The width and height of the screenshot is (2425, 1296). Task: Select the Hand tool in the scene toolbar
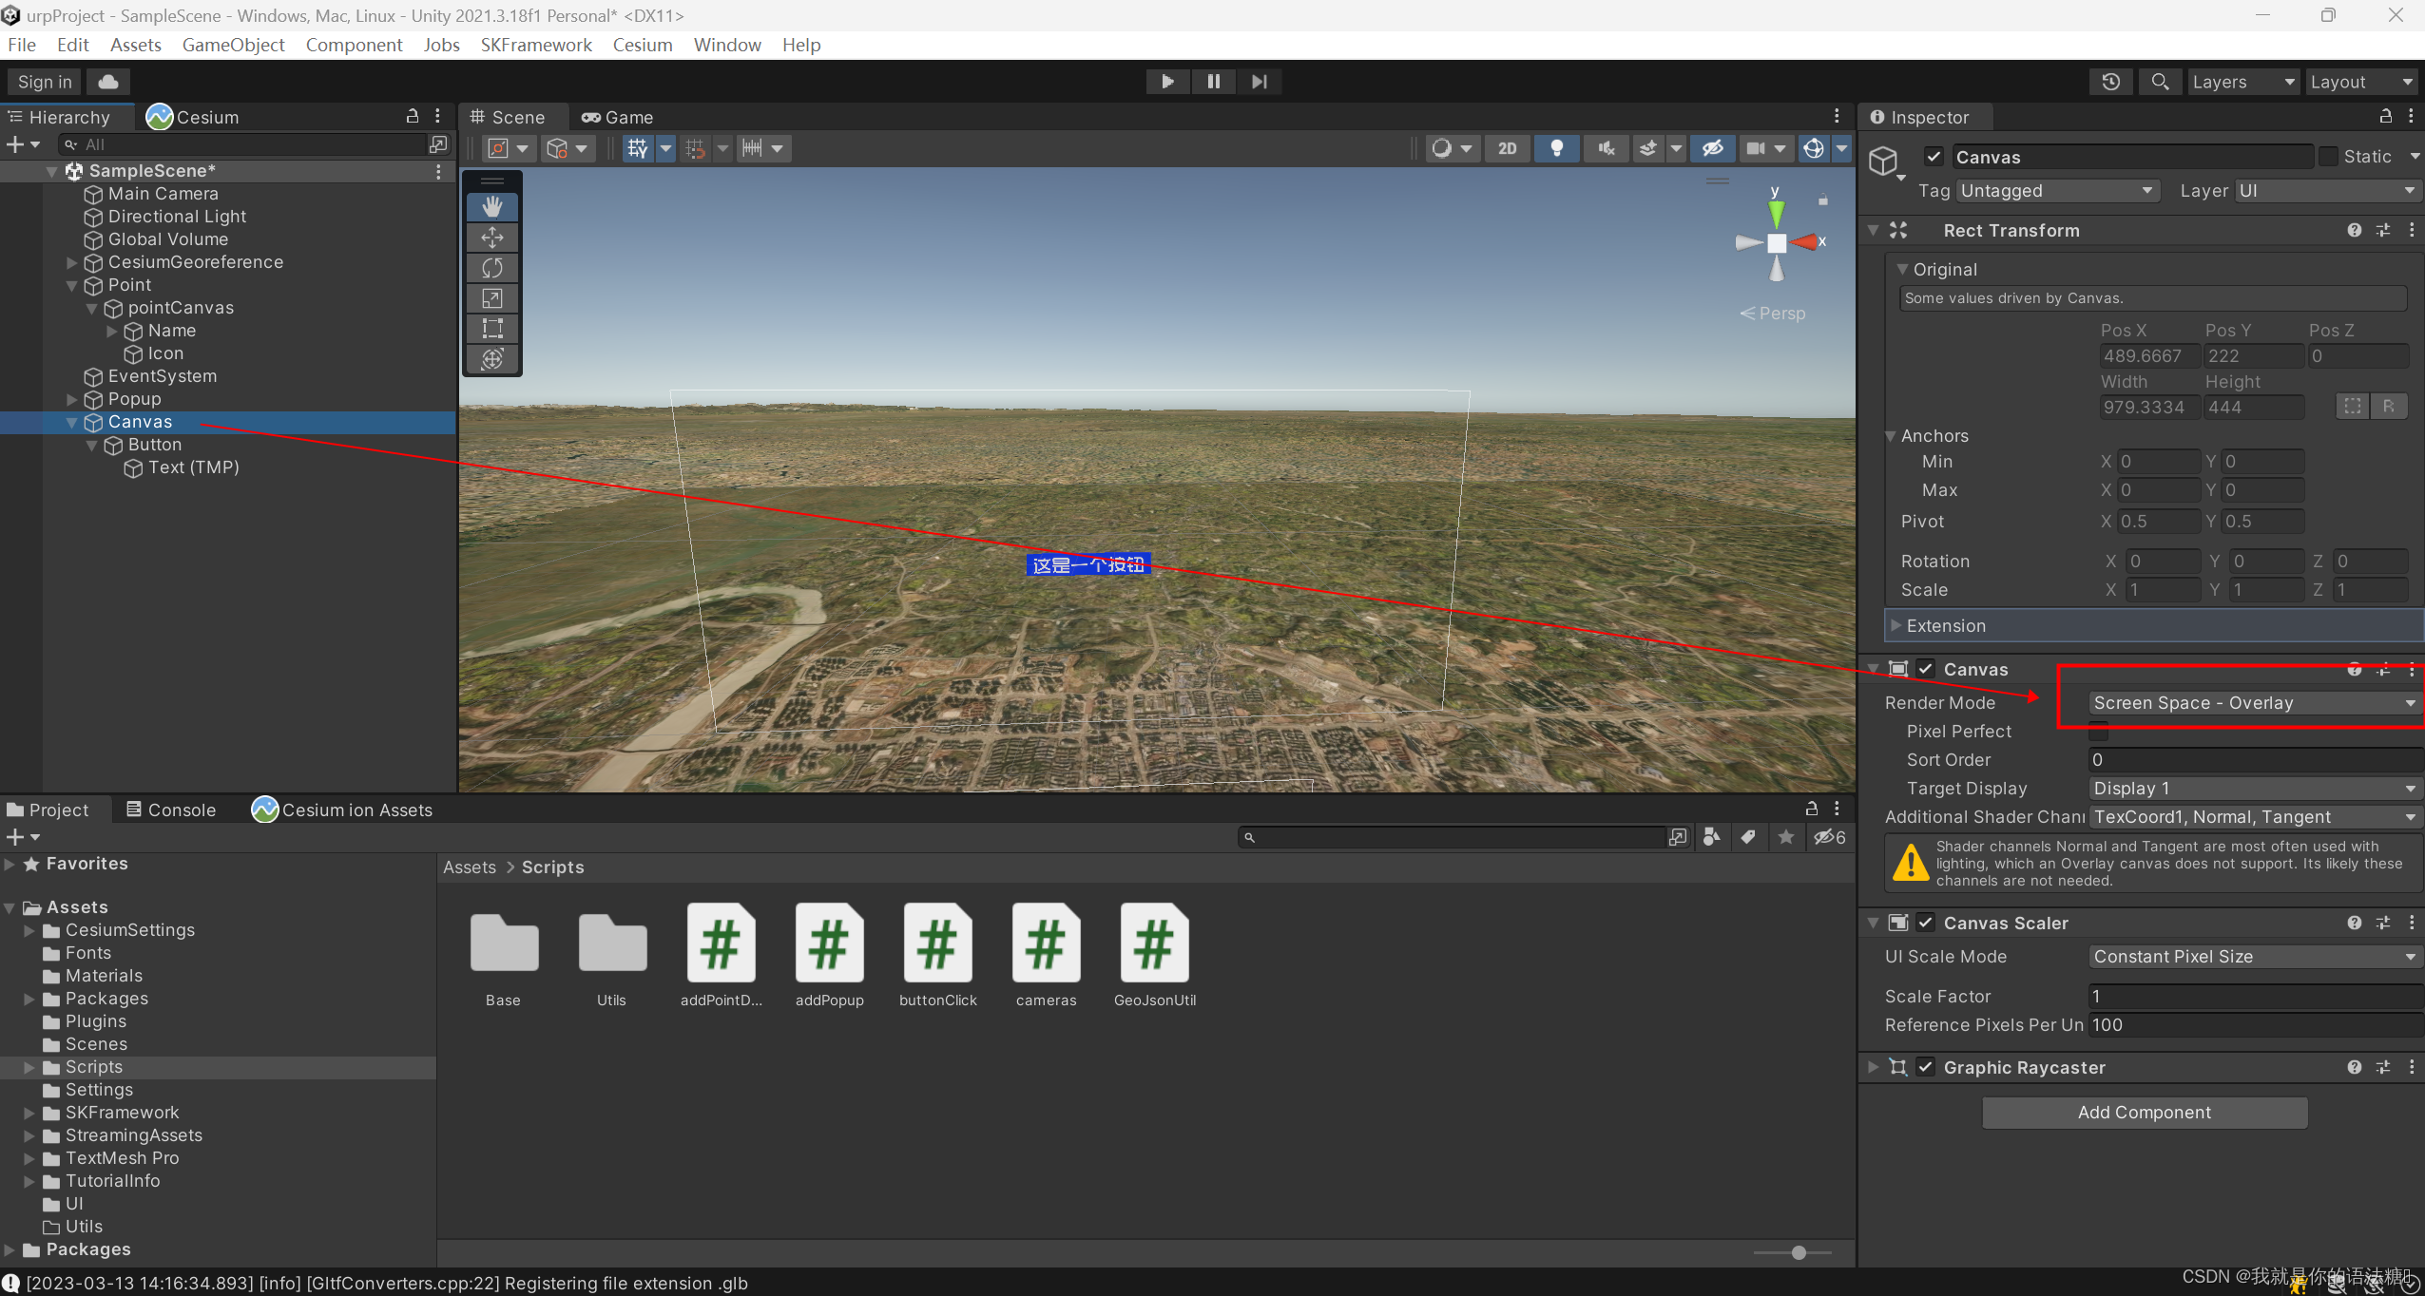pyautogui.click(x=492, y=207)
